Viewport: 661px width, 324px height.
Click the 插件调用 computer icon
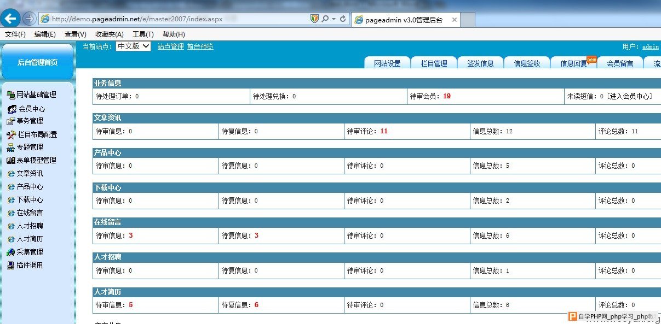(x=11, y=266)
